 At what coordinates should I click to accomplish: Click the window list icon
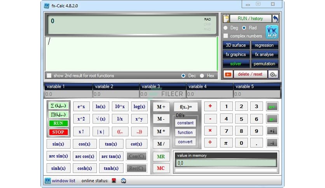[48, 181]
